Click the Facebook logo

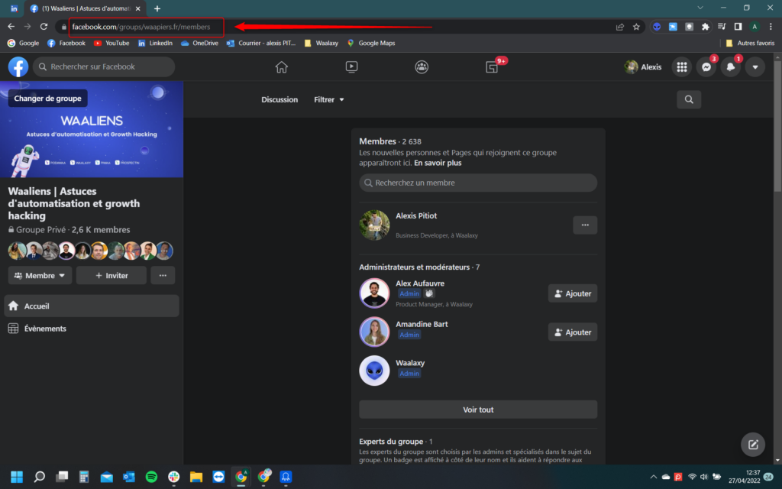pyautogui.click(x=18, y=66)
